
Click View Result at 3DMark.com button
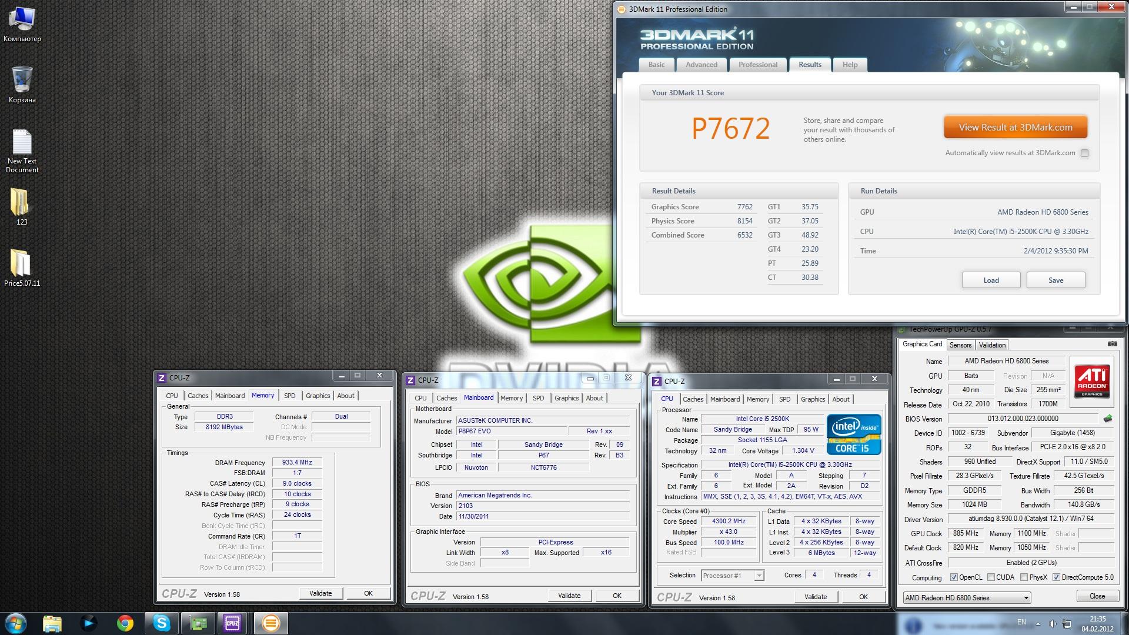[1015, 127]
